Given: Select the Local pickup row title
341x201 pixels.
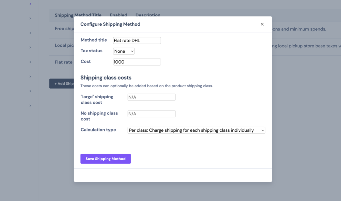Looking at the screenshot, I should [x=64, y=45].
